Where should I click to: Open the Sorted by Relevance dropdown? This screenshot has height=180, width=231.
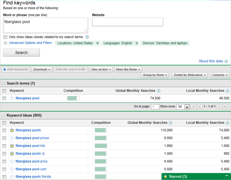(190, 75)
